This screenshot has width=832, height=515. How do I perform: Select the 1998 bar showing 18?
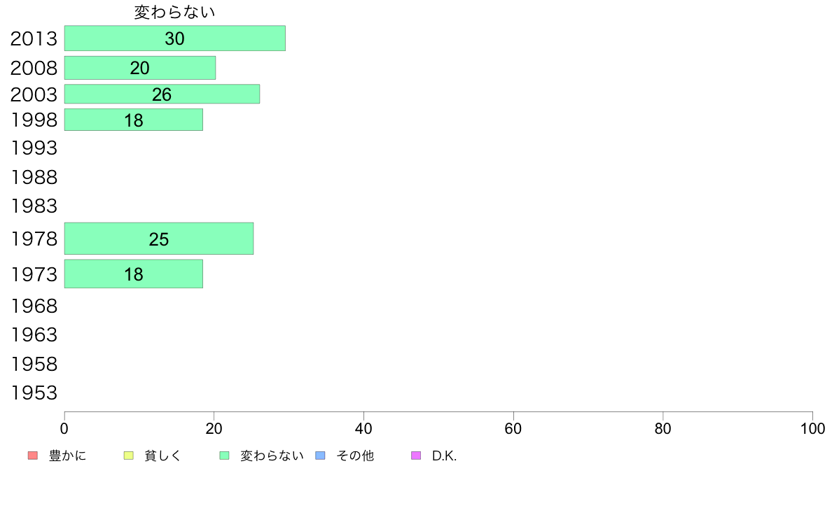click(134, 120)
